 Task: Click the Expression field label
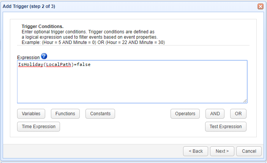[x=28, y=57]
